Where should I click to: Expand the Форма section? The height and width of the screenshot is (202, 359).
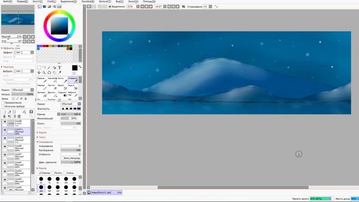click(x=42, y=132)
